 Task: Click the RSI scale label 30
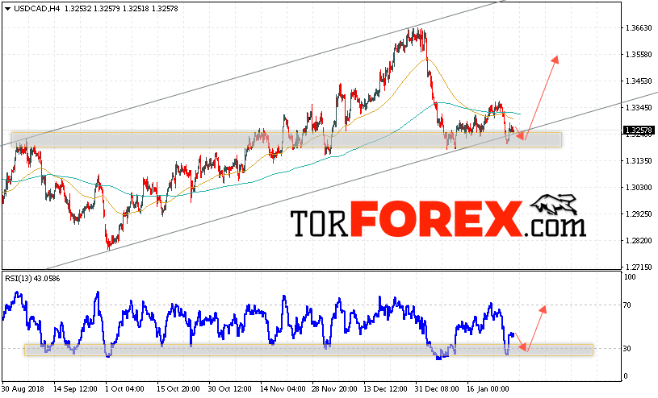click(627, 349)
